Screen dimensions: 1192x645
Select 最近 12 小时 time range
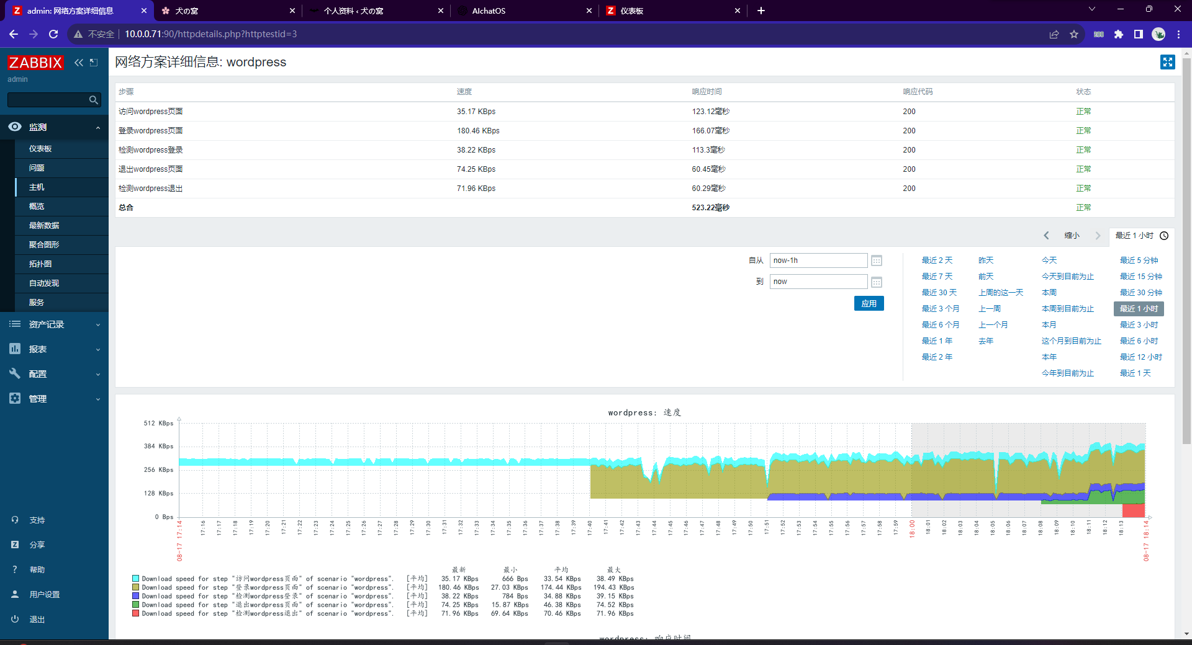(x=1141, y=357)
